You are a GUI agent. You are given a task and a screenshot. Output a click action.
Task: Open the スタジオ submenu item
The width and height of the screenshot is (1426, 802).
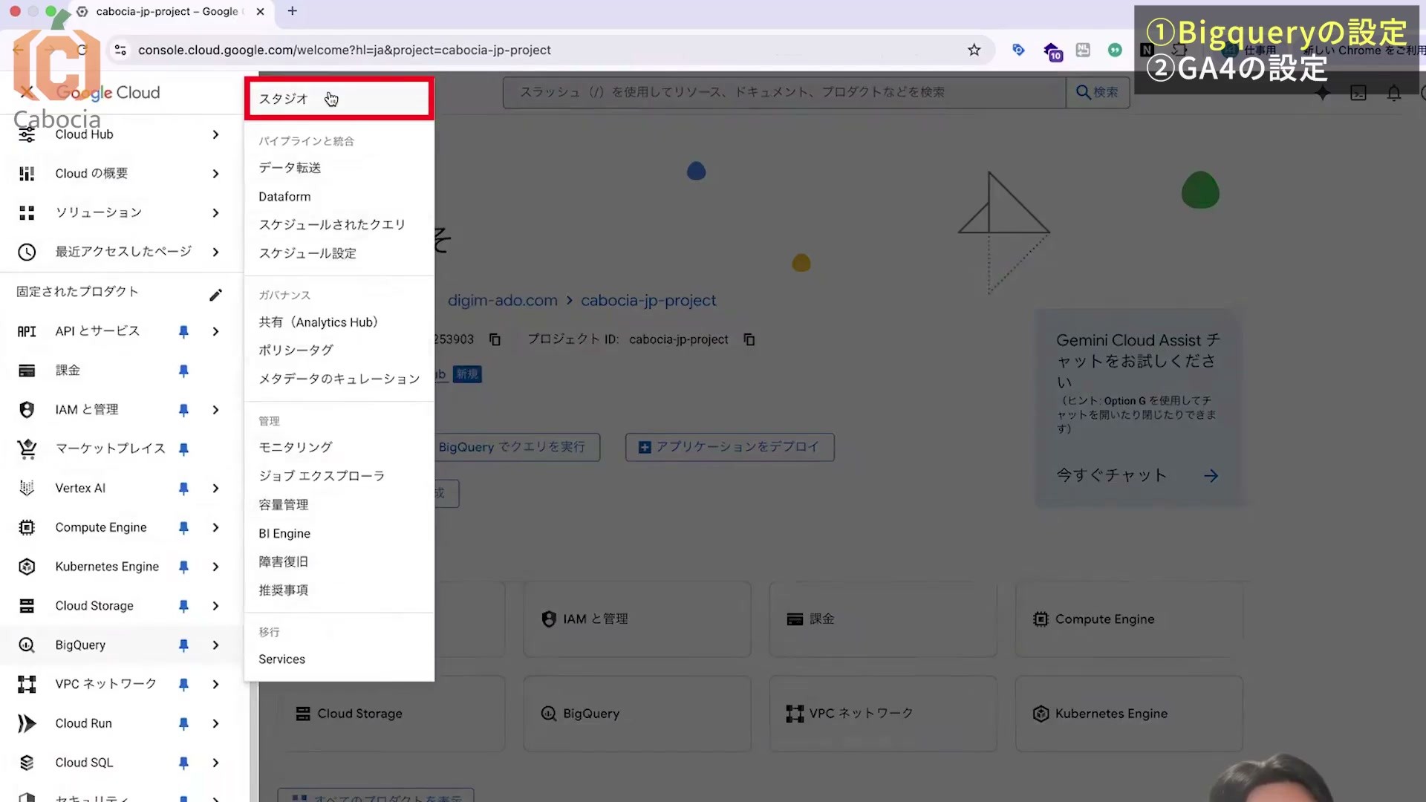pyautogui.click(x=339, y=99)
